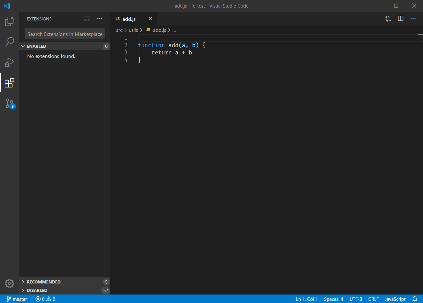Open notifications bell in status bar
The image size is (423, 303).
(415, 299)
